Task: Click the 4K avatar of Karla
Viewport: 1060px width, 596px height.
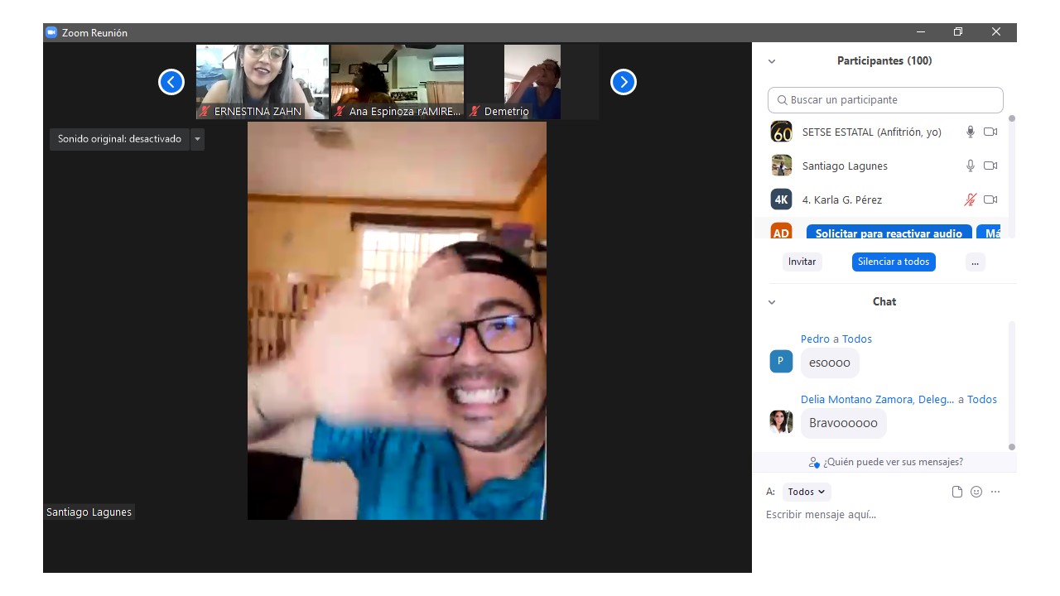Action: point(781,199)
